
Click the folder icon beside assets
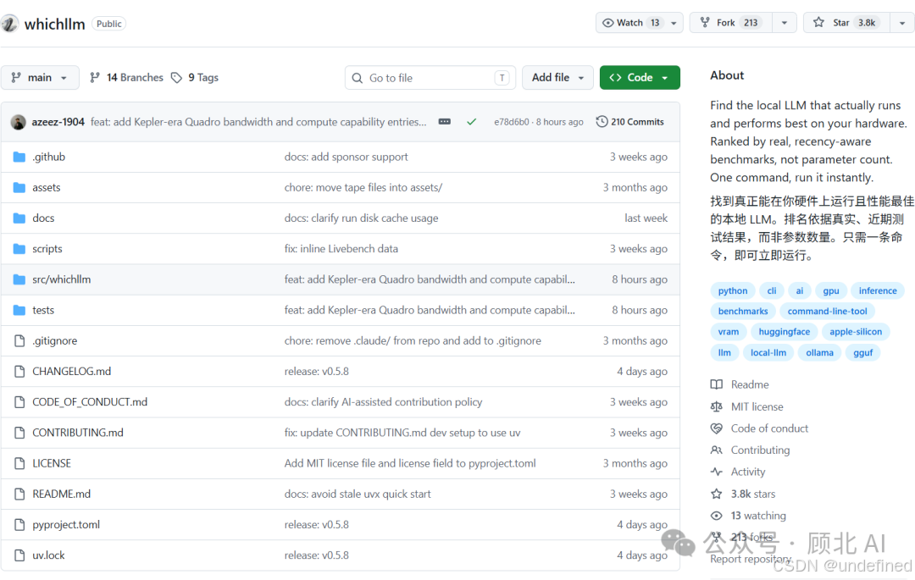[19, 188]
